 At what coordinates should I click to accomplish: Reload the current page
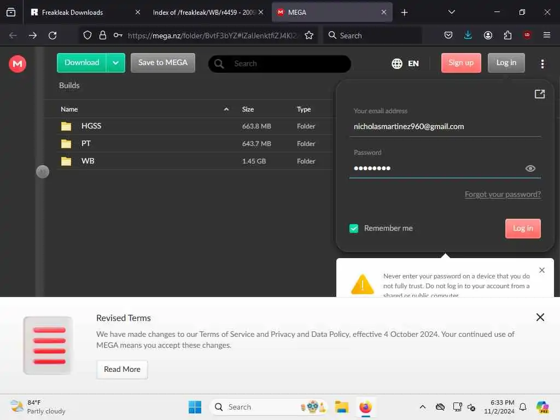pos(52,36)
